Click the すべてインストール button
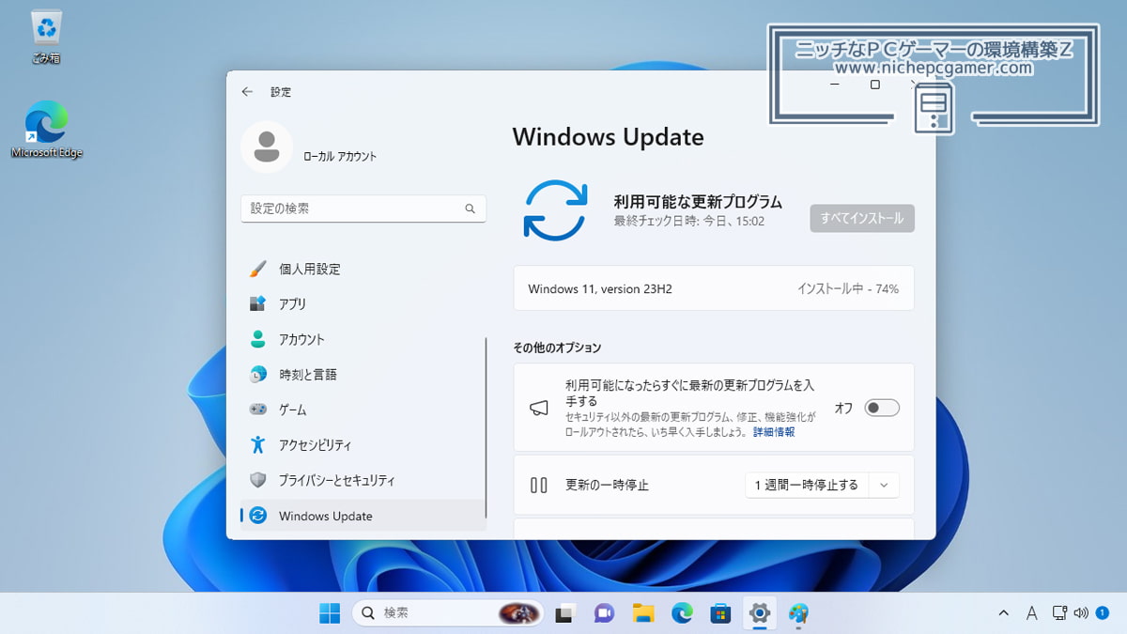The height and width of the screenshot is (634, 1127). coord(862,218)
